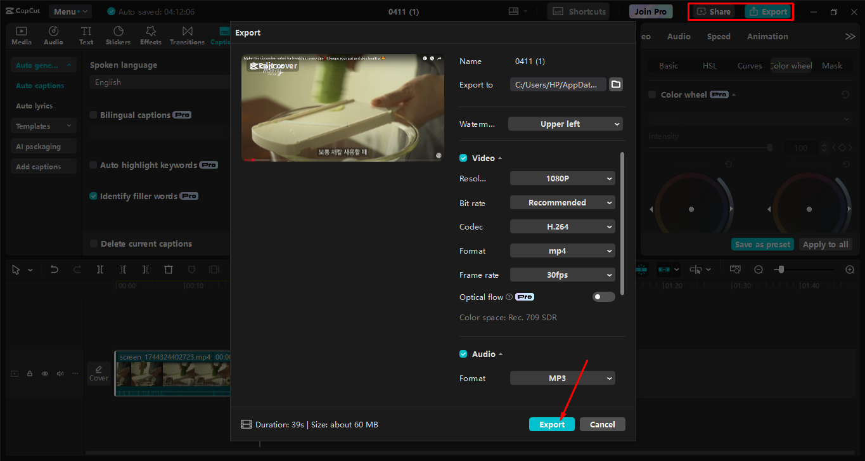
Task: Click the timeline zoom slider handle
Action: click(782, 269)
